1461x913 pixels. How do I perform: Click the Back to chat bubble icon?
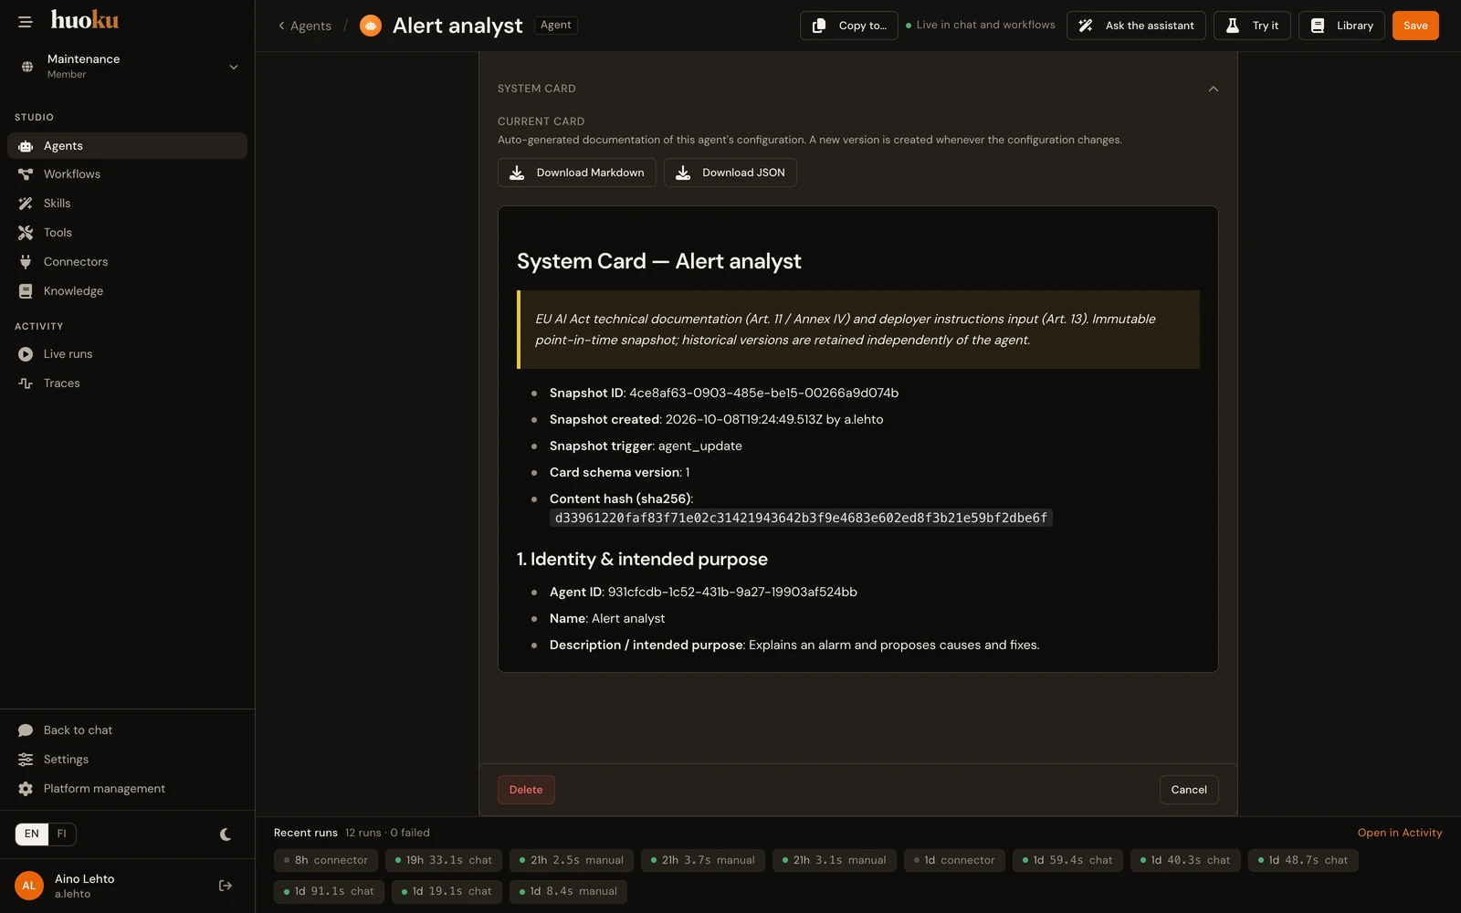[x=26, y=730]
